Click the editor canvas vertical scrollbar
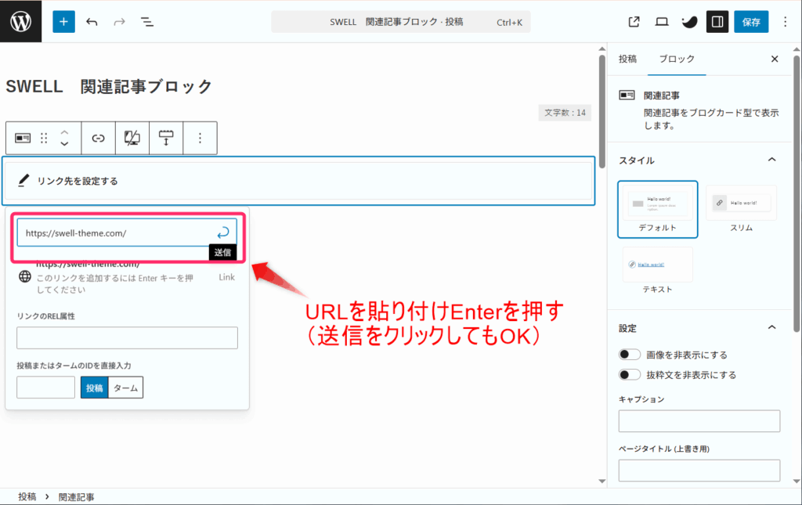This screenshot has width=802, height=505. [x=602, y=111]
